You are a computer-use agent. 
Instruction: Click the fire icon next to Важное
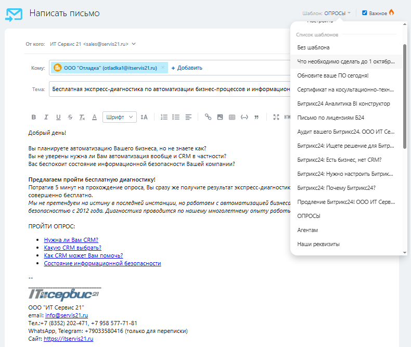[392, 12]
